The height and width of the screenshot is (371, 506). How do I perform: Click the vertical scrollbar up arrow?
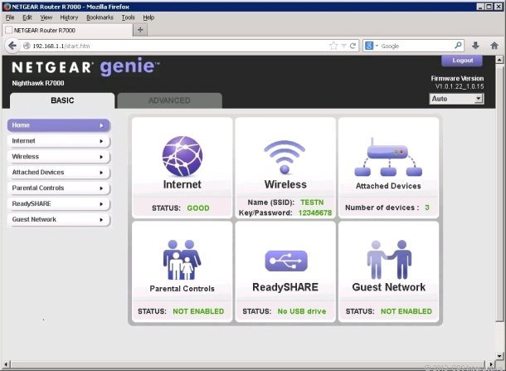[x=499, y=60]
